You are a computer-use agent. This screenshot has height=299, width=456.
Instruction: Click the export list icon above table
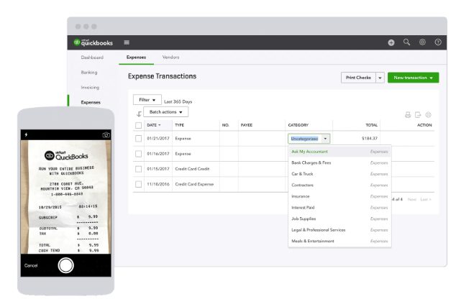coord(418,115)
